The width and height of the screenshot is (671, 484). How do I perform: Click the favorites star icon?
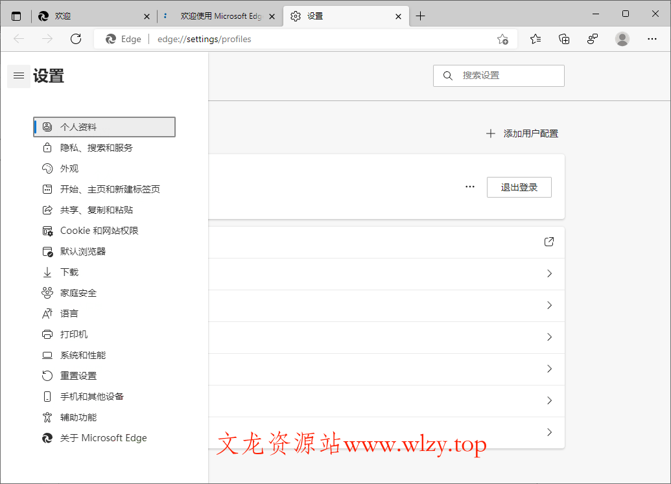coord(535,39)
